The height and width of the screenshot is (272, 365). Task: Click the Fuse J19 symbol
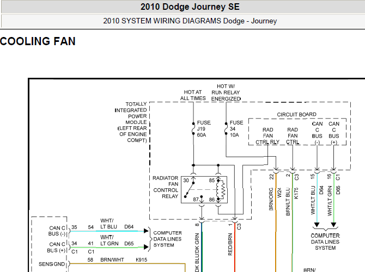tap(193, 128)
